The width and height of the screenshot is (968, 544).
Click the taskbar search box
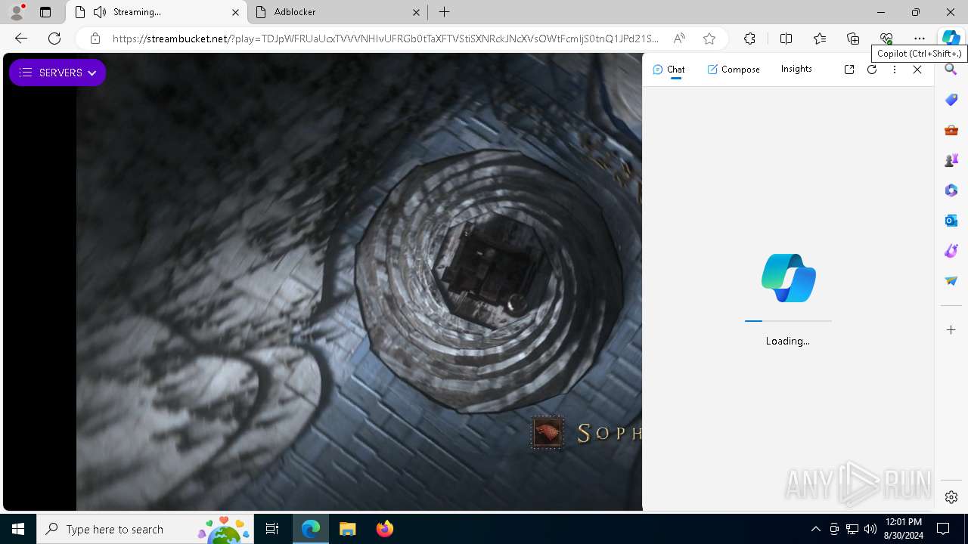point(145,529)
